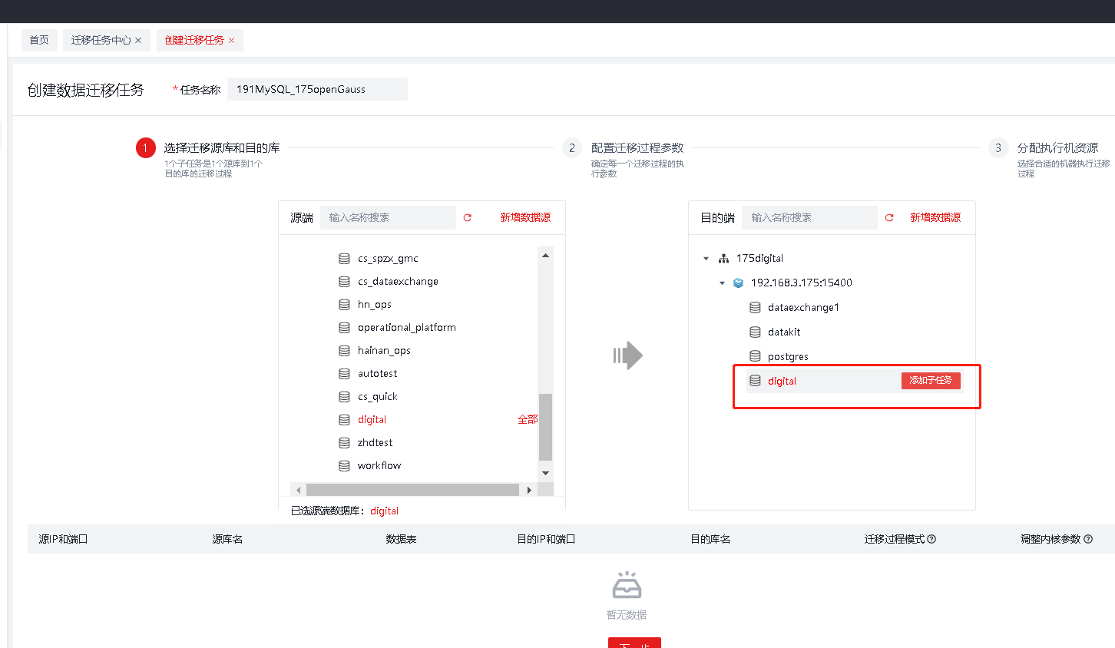Click the source list scroll-down arrow
The image size is (1115, 648).
click(546, 473)
